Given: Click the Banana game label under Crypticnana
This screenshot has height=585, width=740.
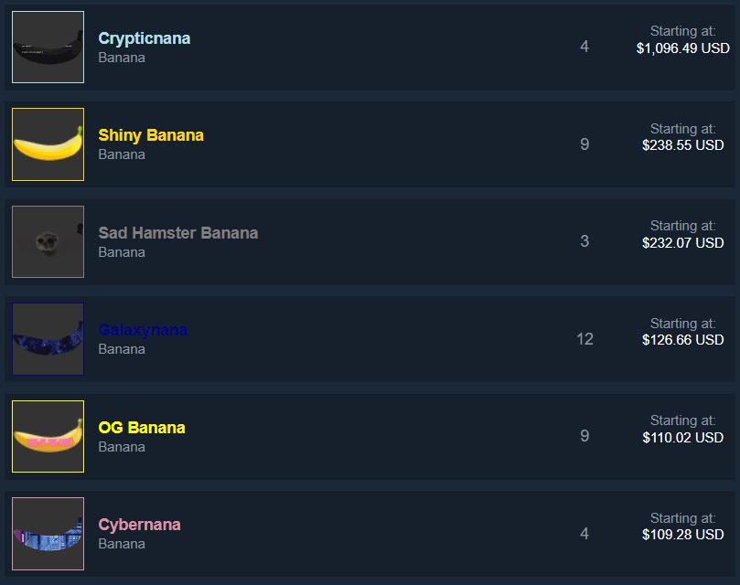Looking at the screenshot, I should pos(121,58).
